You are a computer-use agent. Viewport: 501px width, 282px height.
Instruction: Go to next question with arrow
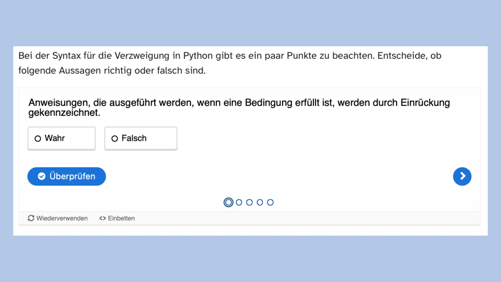point(462,177)
